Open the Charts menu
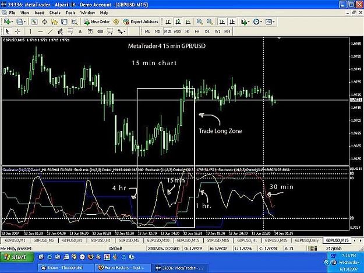The image size is (364, 273). tap(55, 13)
